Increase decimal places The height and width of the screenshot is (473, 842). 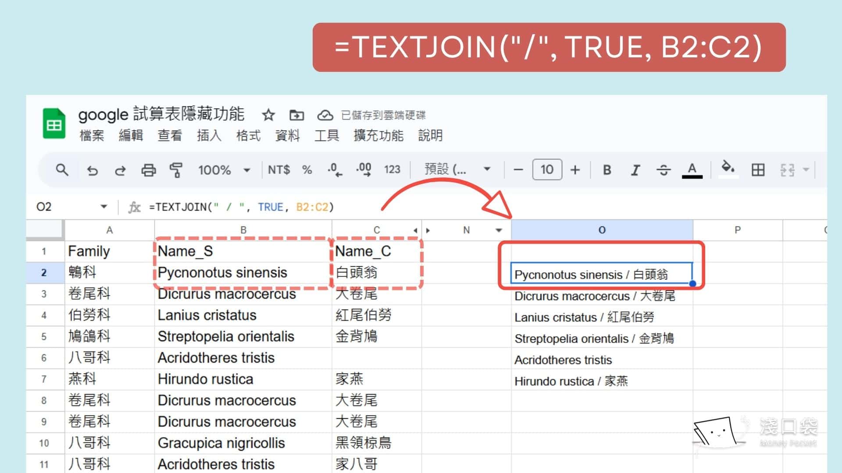click(364, 170)
